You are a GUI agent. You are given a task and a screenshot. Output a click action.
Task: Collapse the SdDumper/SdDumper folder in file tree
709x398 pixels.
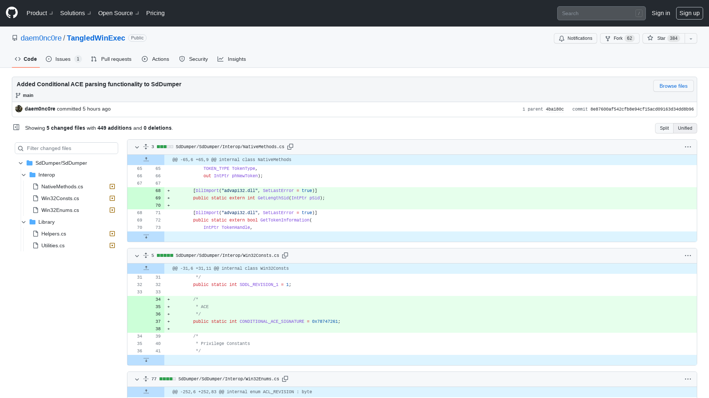coord(21,163)
